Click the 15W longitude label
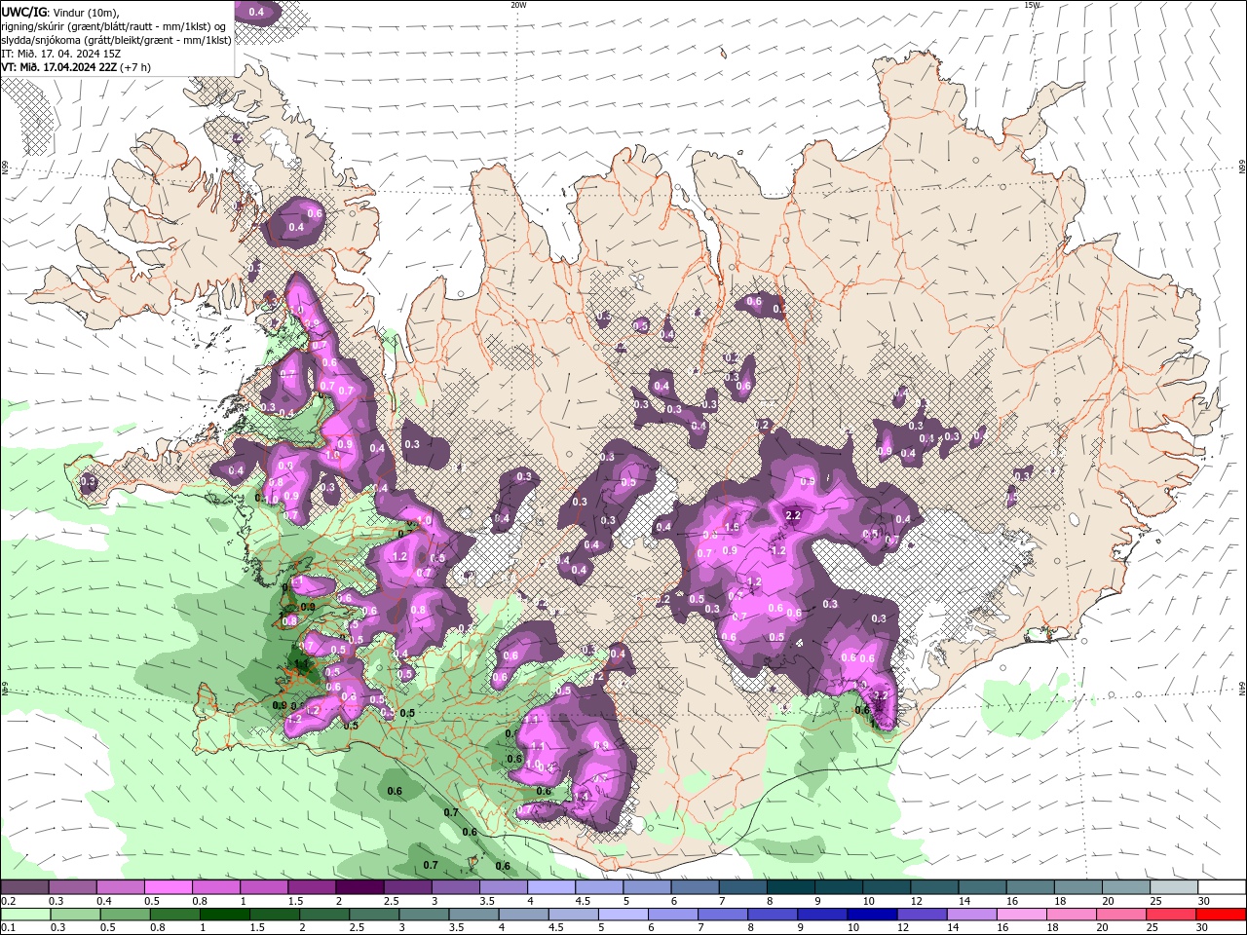Screen dimensions: 1247x935 (x=1032, y=5)
